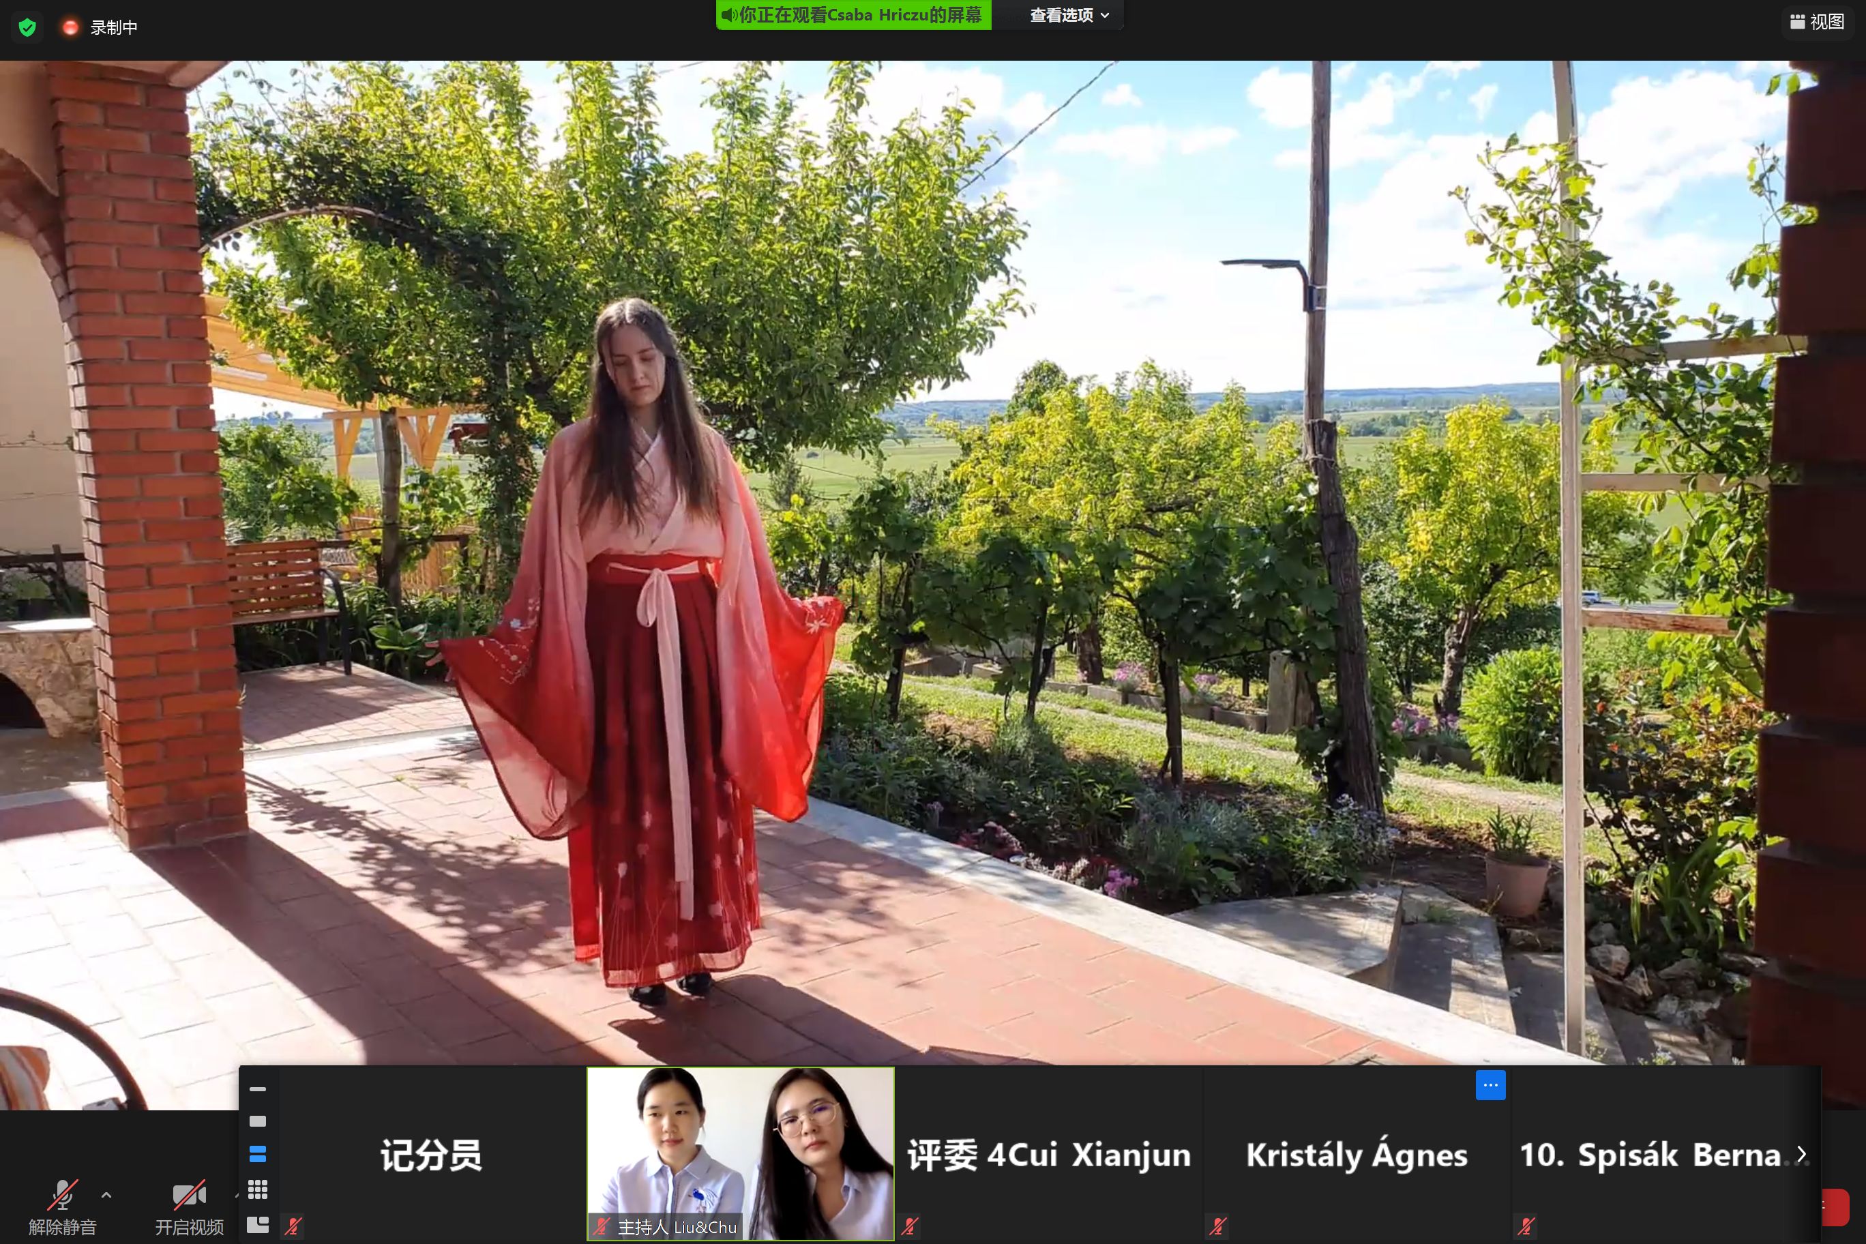Switch to the grid gallery layout icon

[258, 1189]
